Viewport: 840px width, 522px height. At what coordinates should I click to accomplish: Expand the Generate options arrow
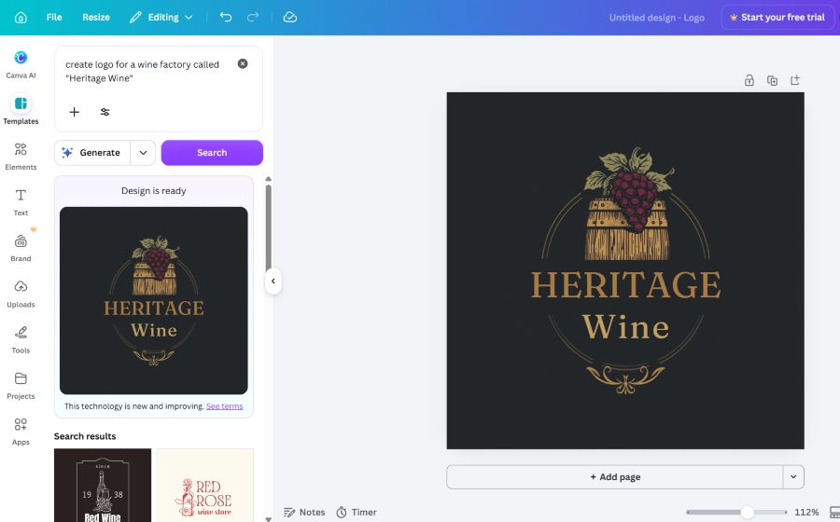[143, 153]
